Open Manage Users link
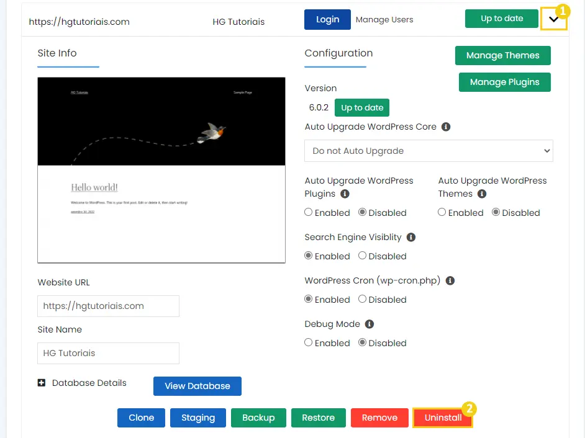The width and height of the screenshot is (585, 438). pyautogui.click(x=384, y=19)
